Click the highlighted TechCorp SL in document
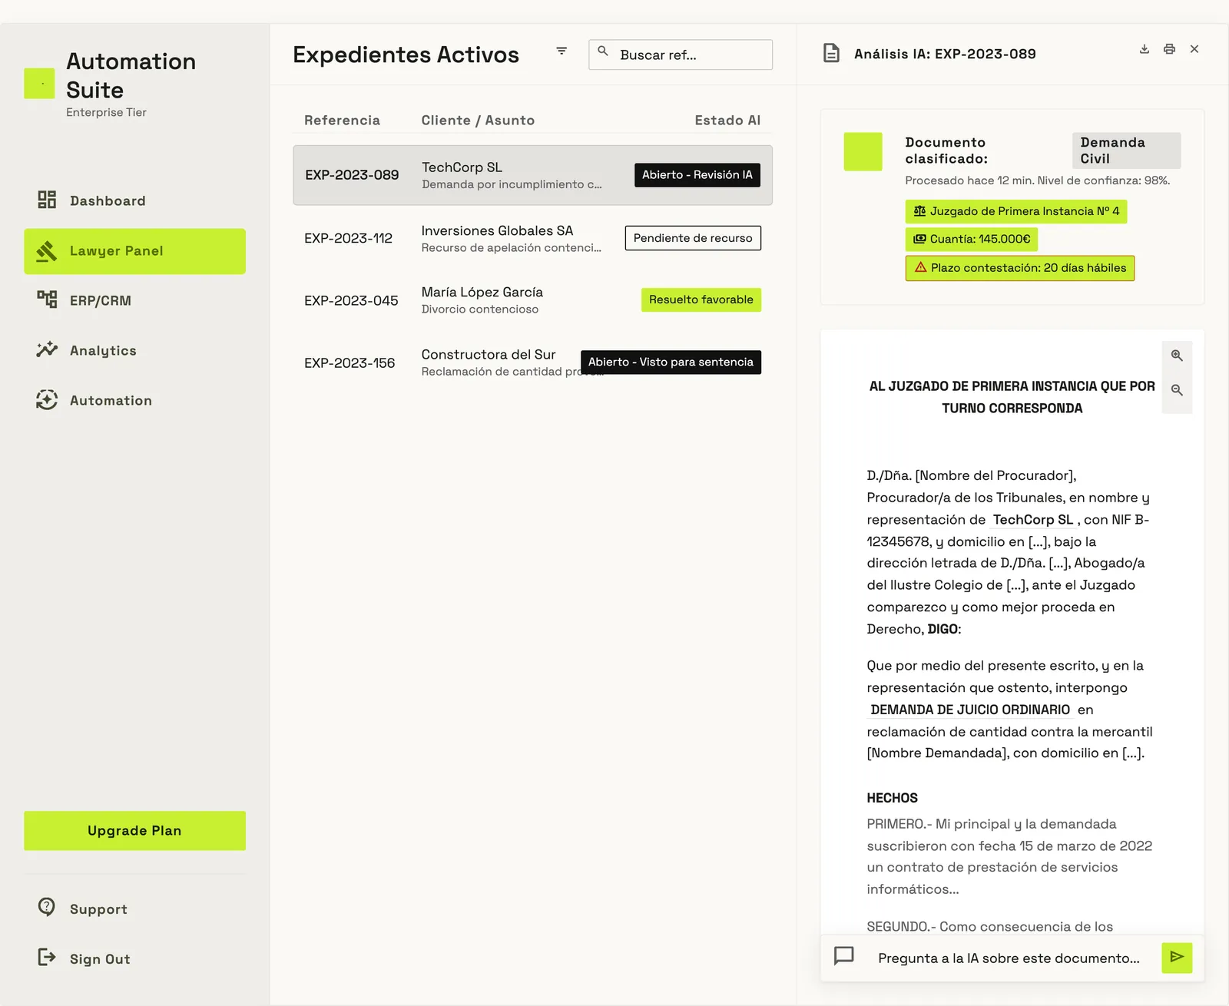This screenshot has height=1006, width=1229. [1033, 520]
